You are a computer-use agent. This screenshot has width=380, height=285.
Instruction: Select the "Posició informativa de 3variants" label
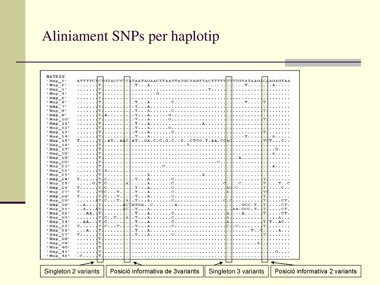155,271
